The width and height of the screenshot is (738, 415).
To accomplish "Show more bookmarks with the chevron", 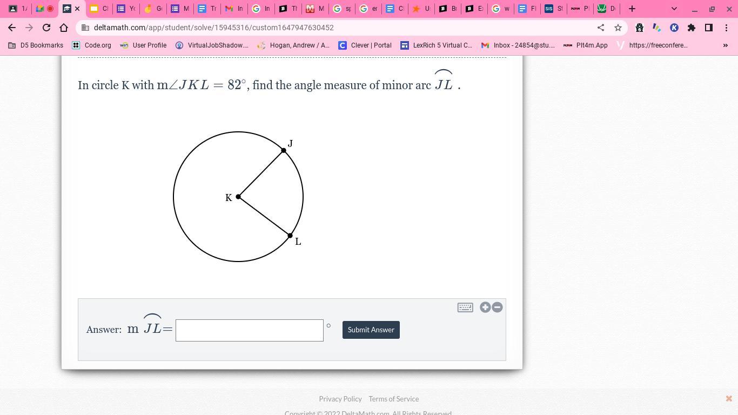I will [726, 45].
